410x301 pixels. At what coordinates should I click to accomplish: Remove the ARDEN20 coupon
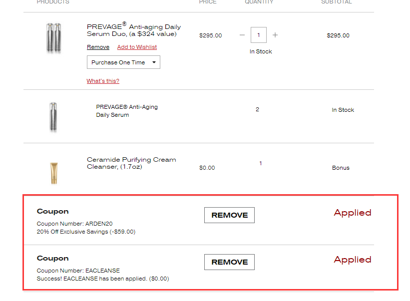[229, 215]
